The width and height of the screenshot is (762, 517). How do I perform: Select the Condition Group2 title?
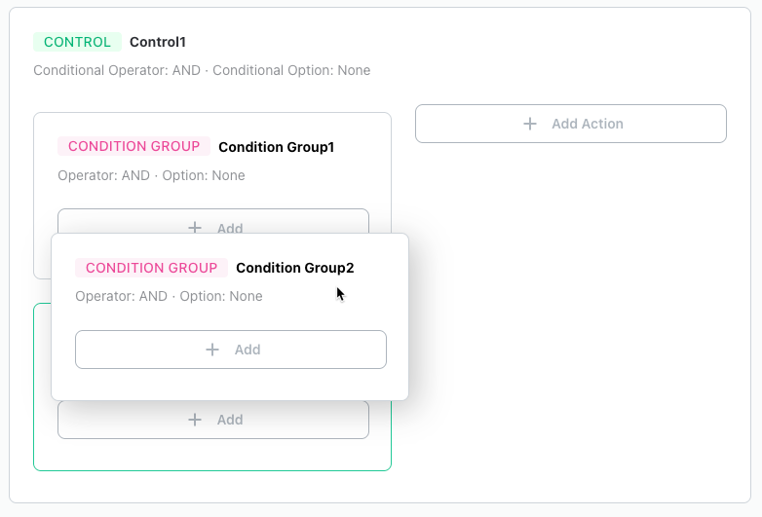point(295,268)
